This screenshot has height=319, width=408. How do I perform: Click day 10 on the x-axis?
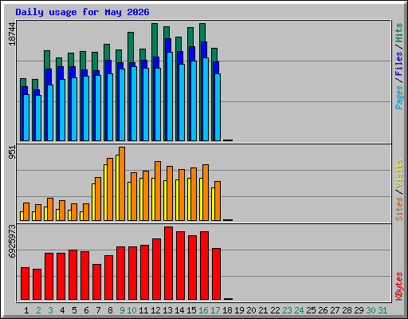[131, 310]
